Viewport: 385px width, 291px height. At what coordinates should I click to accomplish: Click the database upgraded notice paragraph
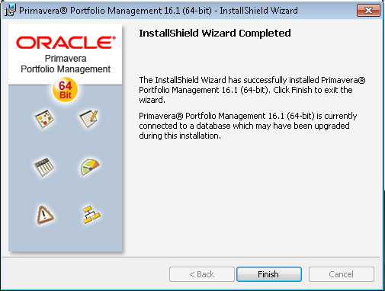coord(248,126)
